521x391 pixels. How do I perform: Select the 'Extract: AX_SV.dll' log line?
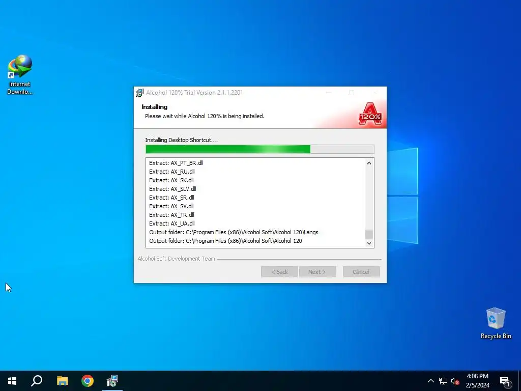click(x=171, y=206)
